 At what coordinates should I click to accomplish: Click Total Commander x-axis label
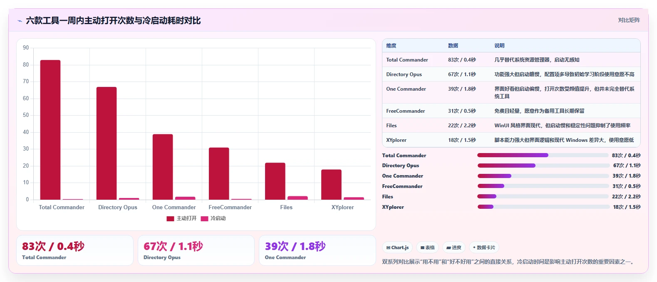click(62, 208)
